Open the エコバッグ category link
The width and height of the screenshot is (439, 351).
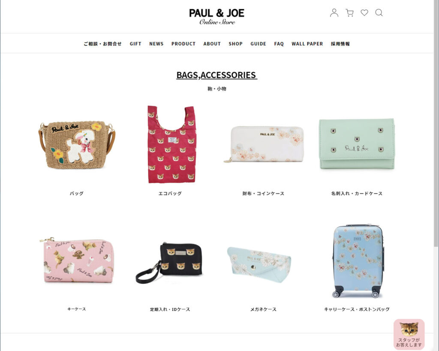(x=170, y=193)
